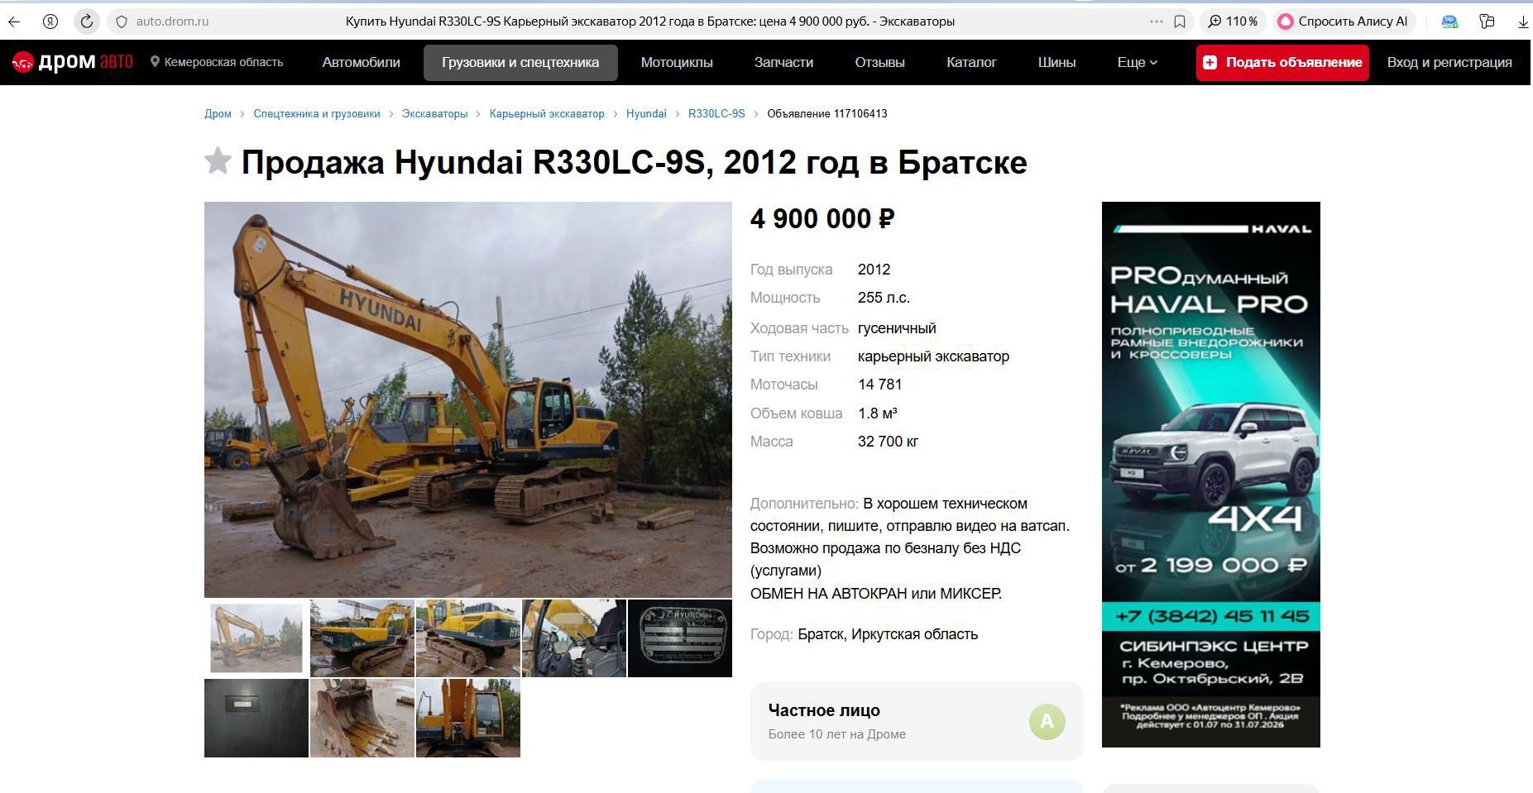Click the seller avatar letter A
Screen dimensions: 1533x793
pyautogui.click(x=1047, y=722)
